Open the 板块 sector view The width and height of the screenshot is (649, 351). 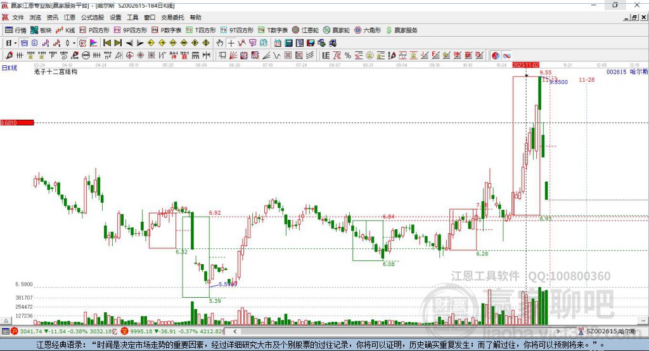[41, 30]
